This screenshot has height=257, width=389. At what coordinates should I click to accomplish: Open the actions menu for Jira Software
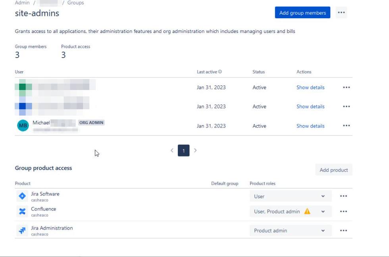344,196
